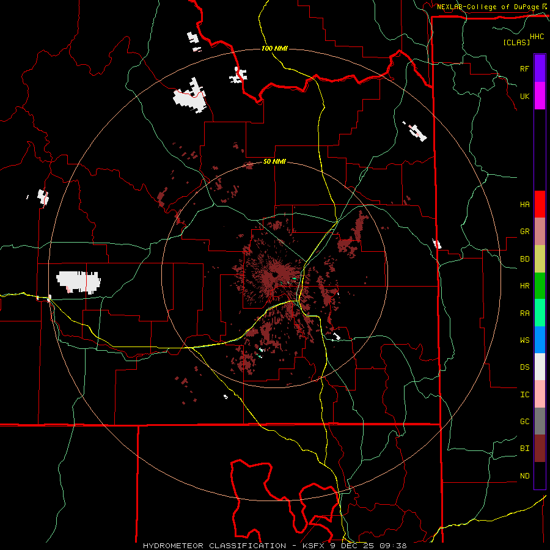Click the BI brown legend swatch

(x=540, y=449)
